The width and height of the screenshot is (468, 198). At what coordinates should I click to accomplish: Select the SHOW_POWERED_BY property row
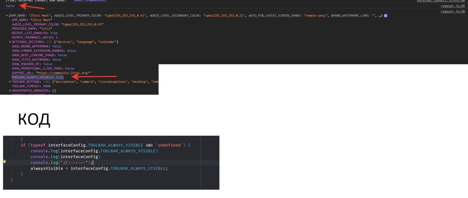[x=32, y=64]
